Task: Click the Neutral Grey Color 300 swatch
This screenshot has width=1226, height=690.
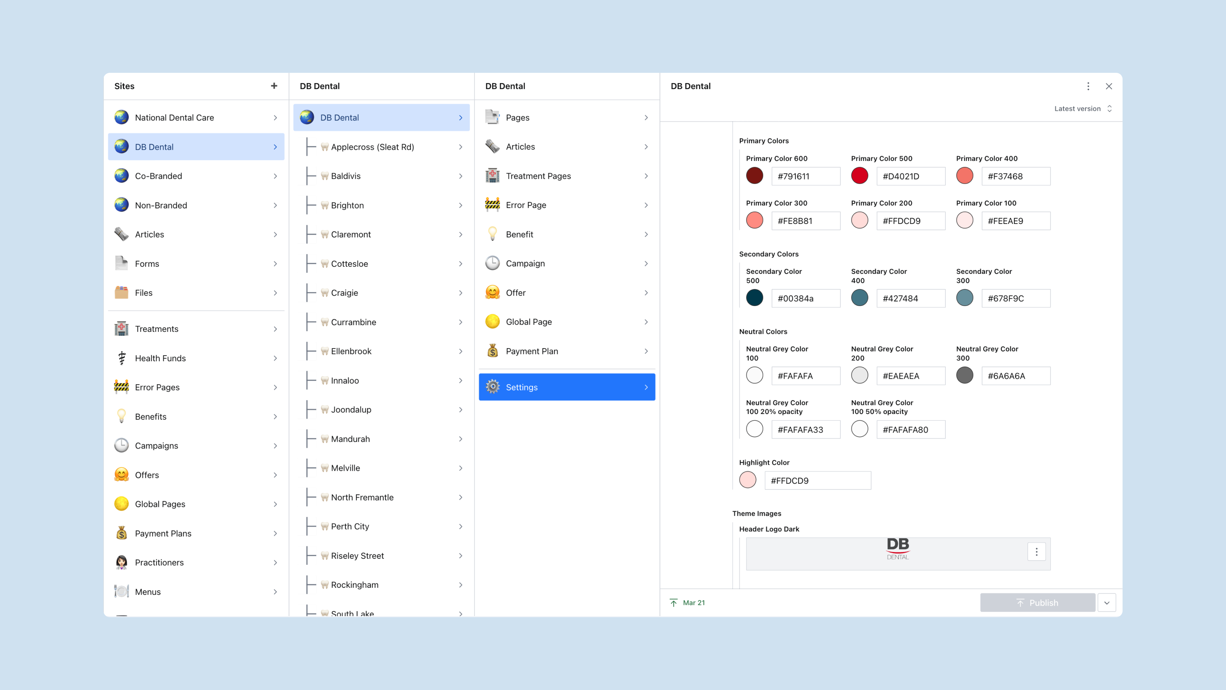Action: (965, 375)
